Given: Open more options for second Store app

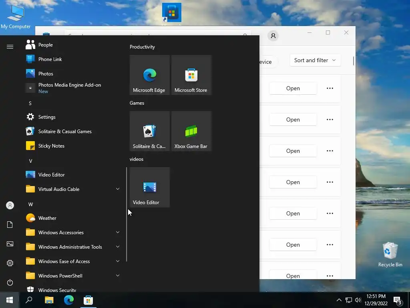Looking at the screenshot, I should pyautogui.click(x=330, y=120).
